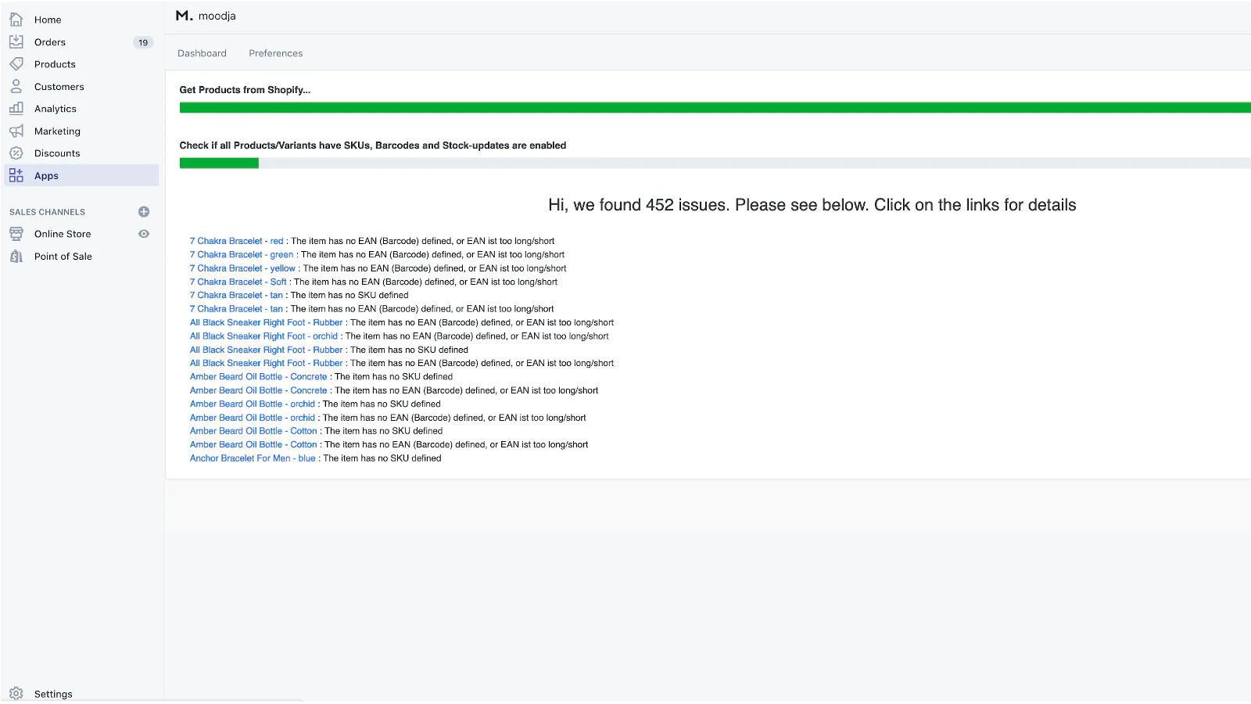Open Point of Sale channel

63,257
